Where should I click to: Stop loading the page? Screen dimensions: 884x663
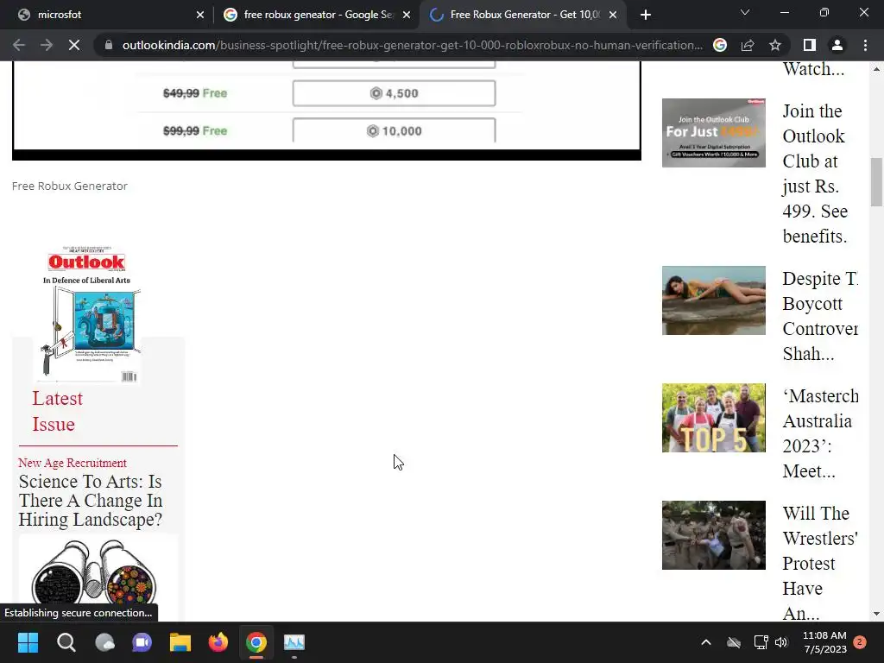[74, 45]
